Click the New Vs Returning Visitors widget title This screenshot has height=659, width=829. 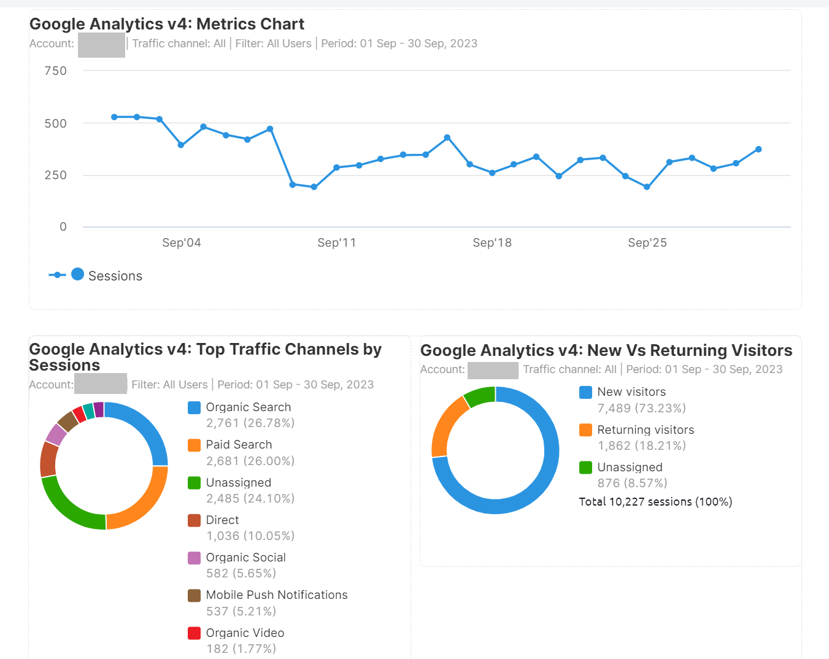point(606,350)
